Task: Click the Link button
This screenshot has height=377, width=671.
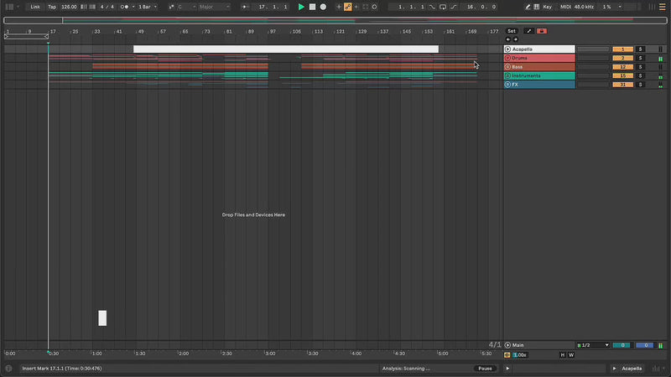Action: click(x=34, y=7)
